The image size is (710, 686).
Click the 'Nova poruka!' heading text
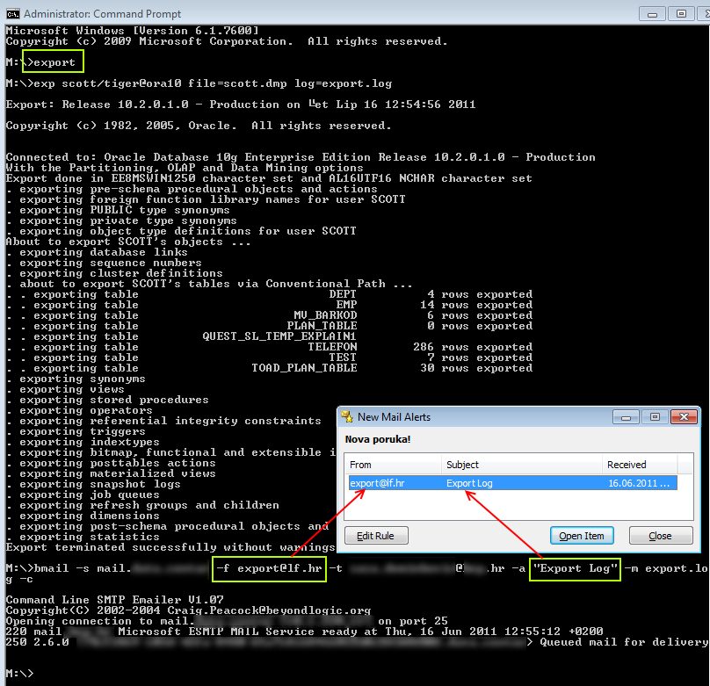[x=378, y=439]
